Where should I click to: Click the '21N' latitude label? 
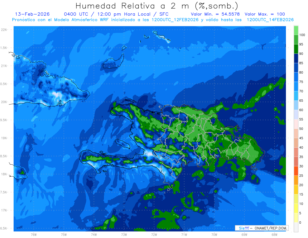click(4, 66)
